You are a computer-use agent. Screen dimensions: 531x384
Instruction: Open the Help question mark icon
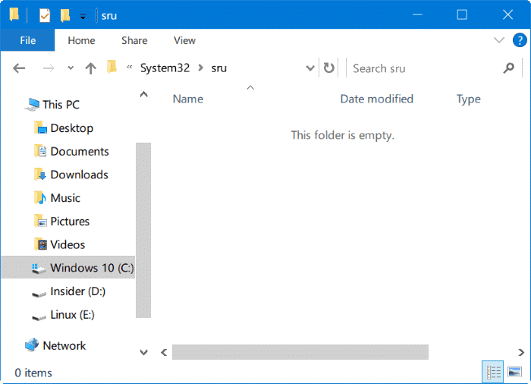pos(519,40)
